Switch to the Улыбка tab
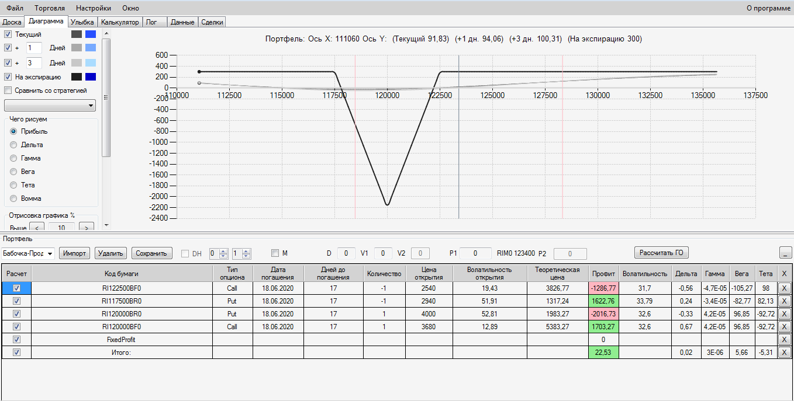This screenshot has height=401, width=794. [82, 22]
